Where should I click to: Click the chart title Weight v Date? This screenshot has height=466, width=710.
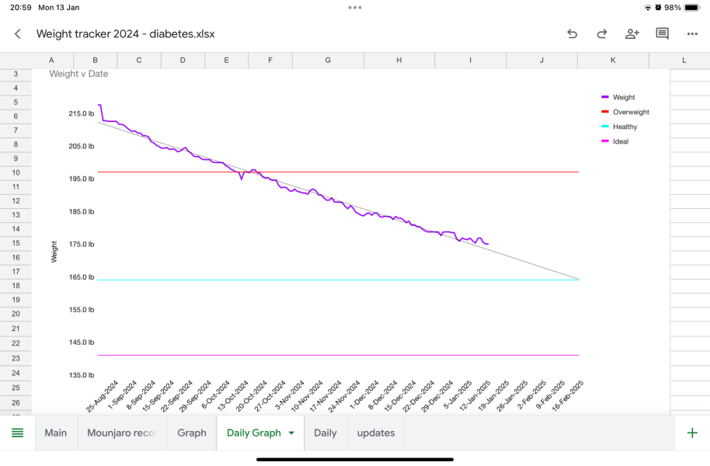(78, 74)
